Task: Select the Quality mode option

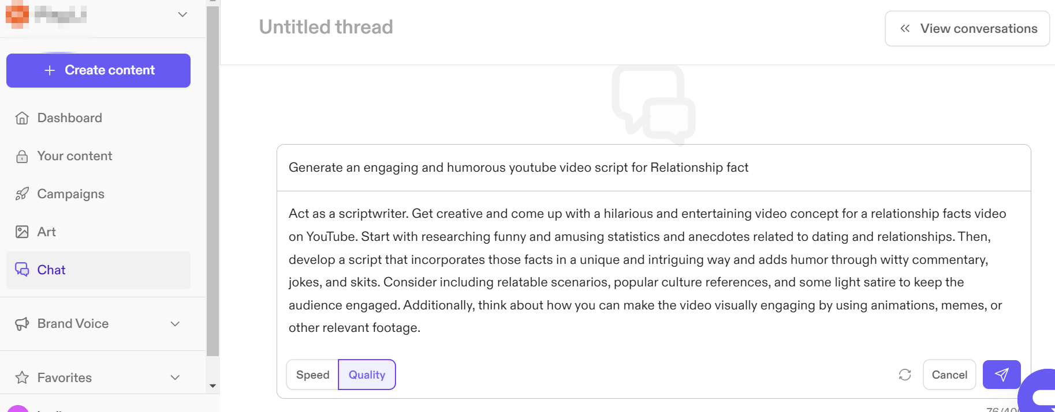Action: tap(367, 375)
